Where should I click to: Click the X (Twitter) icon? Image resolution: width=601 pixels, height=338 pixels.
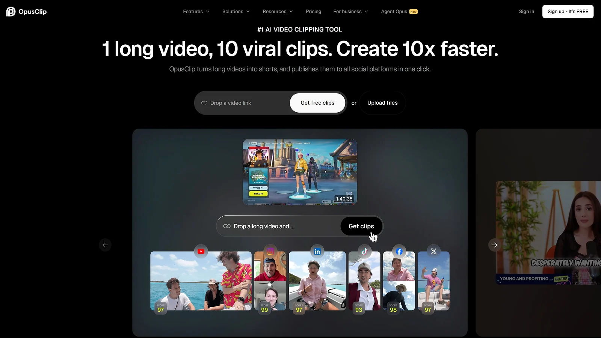click(433, 252)
